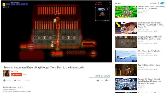The width and height of the screenshot is (166, 93).
Task: Open Joe Price channel avatar
Action: coord(6,73)
